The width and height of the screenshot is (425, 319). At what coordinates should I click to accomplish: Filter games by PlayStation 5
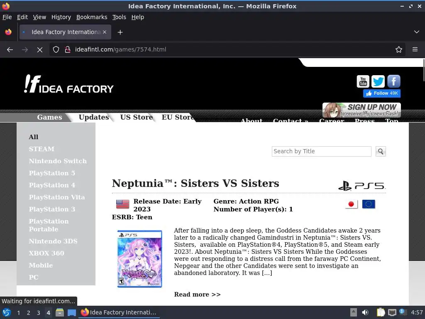pyautogui.click(x=52, y=173)
